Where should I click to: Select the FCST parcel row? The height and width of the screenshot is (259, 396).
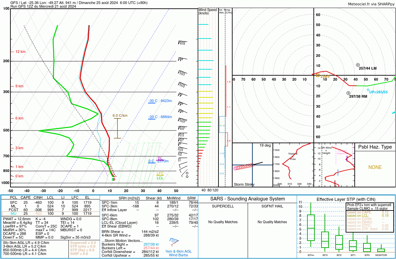click(x=51, y=210)
